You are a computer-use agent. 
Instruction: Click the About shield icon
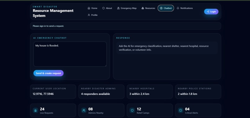click(x=103, y=8)
